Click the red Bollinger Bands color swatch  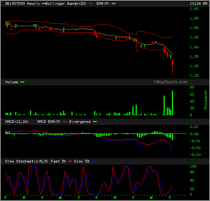tap(91, 4)
